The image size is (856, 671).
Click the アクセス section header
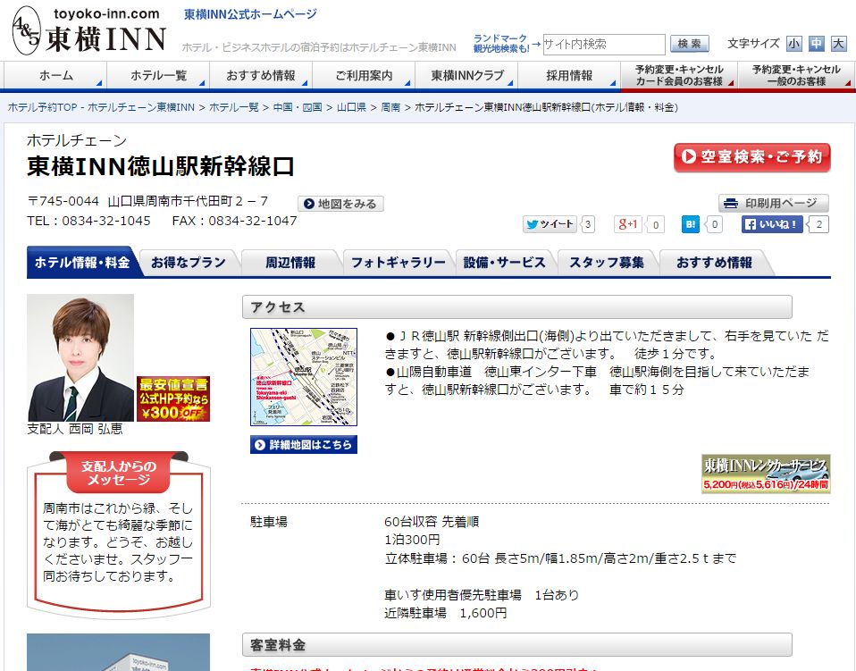(x=517, y=307)
